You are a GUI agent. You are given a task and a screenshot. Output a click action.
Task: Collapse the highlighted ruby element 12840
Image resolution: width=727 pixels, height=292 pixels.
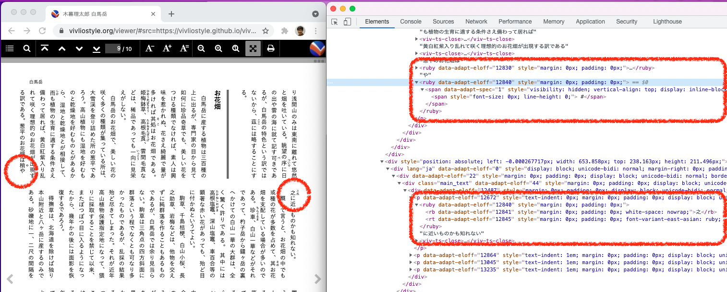pyautogui.click(x=417, y=82)
